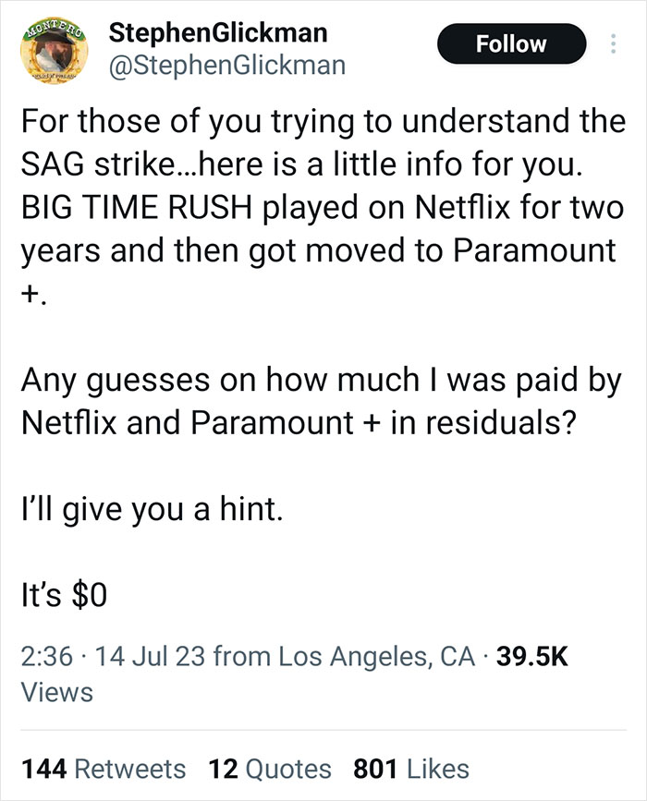Screen dimensions: 647x801
Task: Click the Follow button
Action: click(x=512, y=43)
